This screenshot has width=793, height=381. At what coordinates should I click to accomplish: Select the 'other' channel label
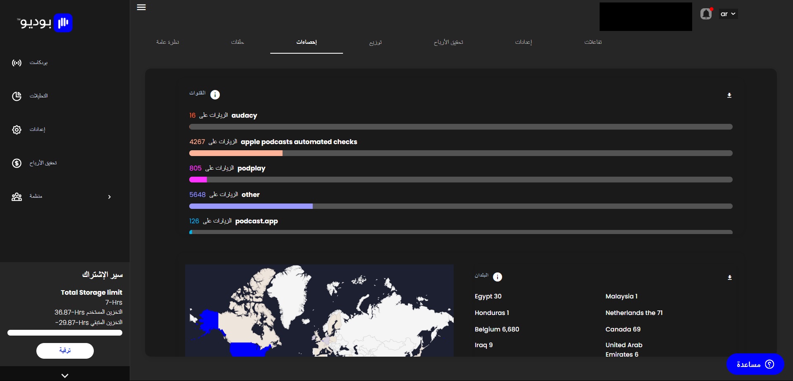[250, 195]
